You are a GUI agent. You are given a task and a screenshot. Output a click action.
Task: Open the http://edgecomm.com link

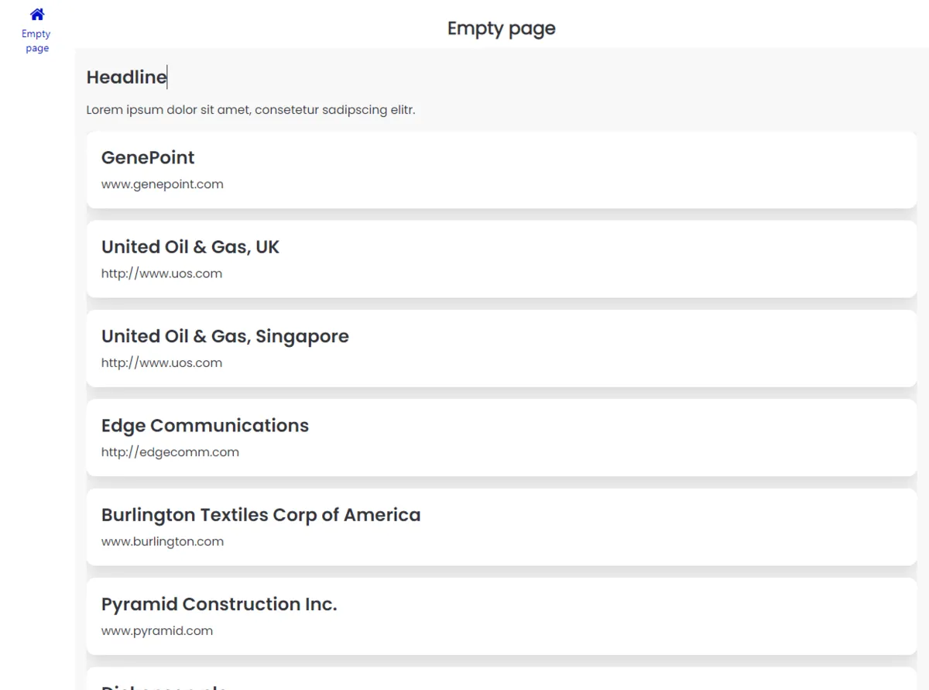coord(170,452)
